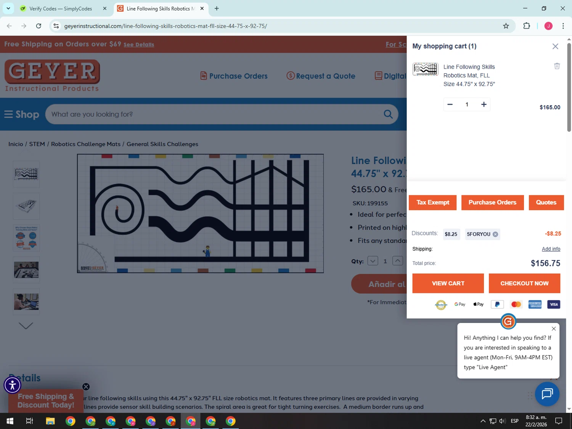Switch to Verify Codes SimplyCodes tab
The width and height of the screenshot is (572, 429).
click(61, 8)
